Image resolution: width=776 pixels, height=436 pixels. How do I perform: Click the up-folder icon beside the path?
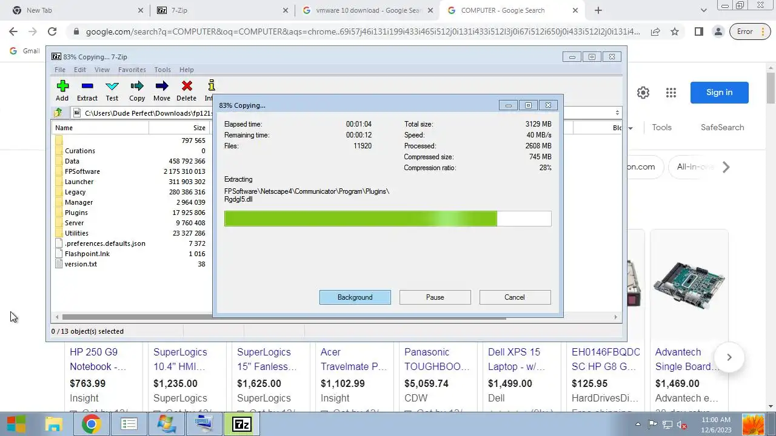click(x=59, y=113)
